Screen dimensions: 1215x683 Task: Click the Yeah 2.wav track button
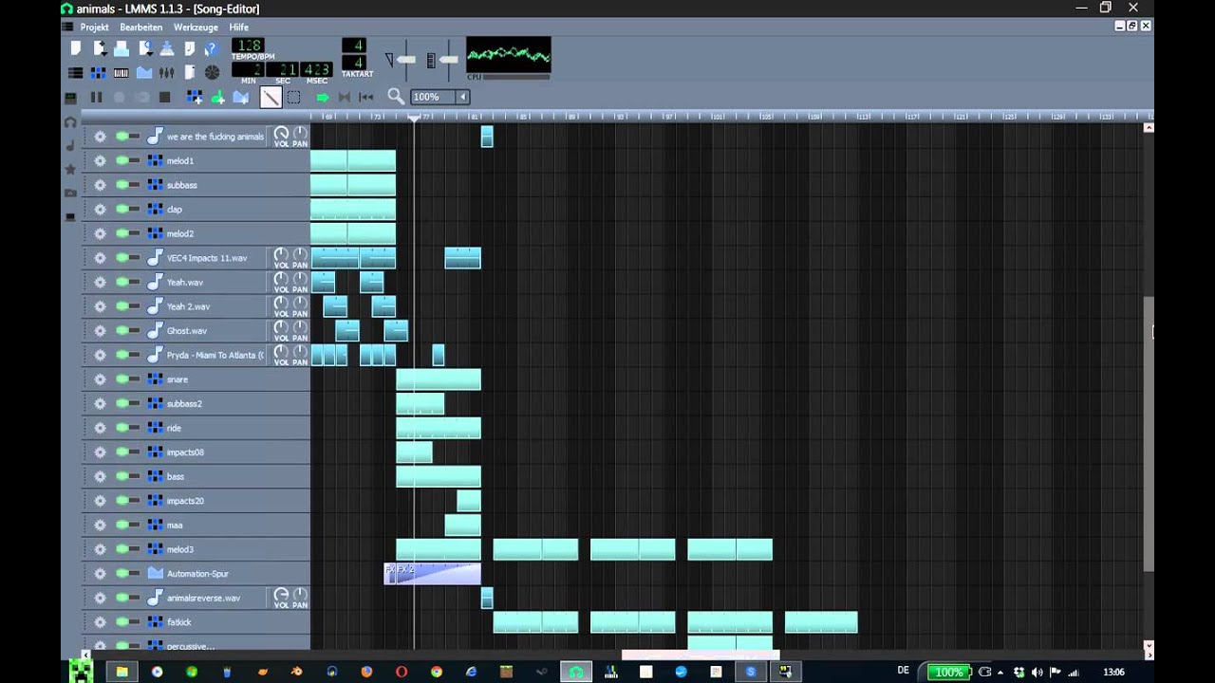click(206, 306)
